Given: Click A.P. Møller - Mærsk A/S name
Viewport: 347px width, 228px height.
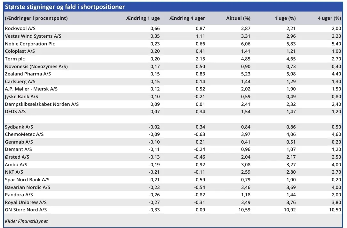Looking at the screenshot, I should pyautogui.click(x=31, y=89).
